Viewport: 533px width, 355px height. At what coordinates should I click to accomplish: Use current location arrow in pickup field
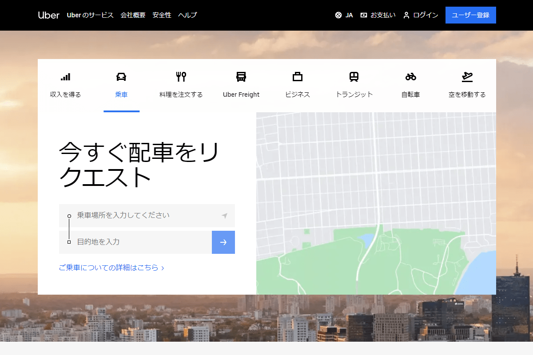[x=224, y=216]
